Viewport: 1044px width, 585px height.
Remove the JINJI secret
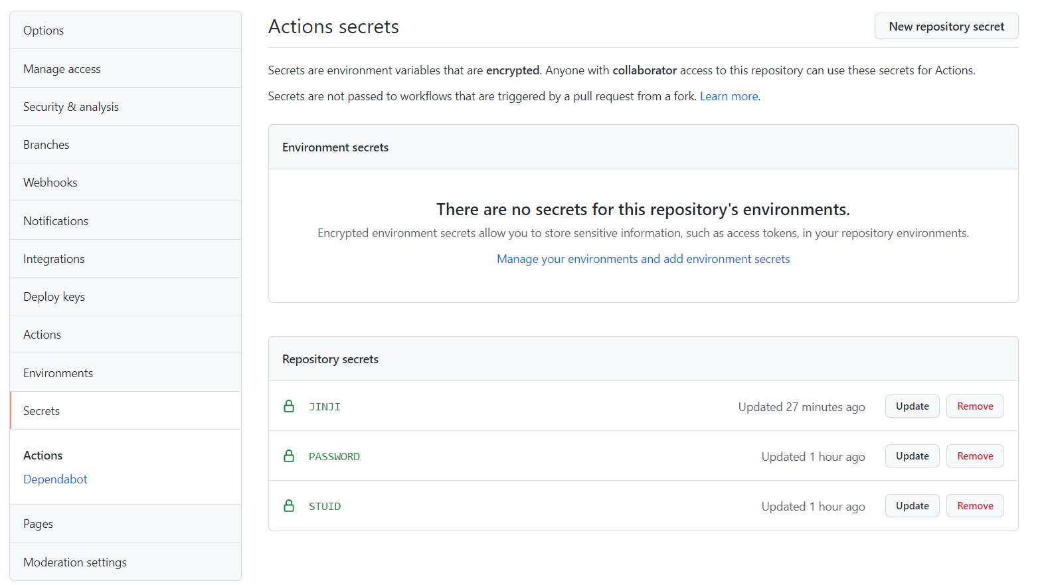(974, 406)
